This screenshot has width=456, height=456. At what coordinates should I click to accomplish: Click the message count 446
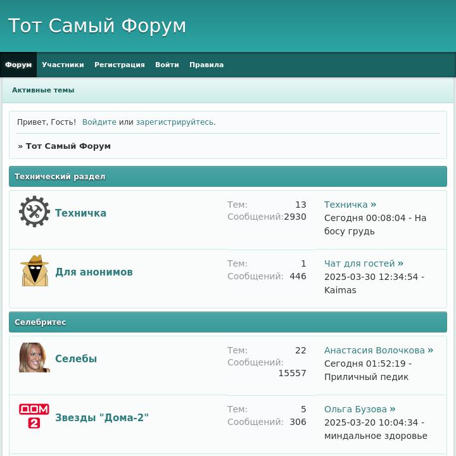[x=298, y=276]
